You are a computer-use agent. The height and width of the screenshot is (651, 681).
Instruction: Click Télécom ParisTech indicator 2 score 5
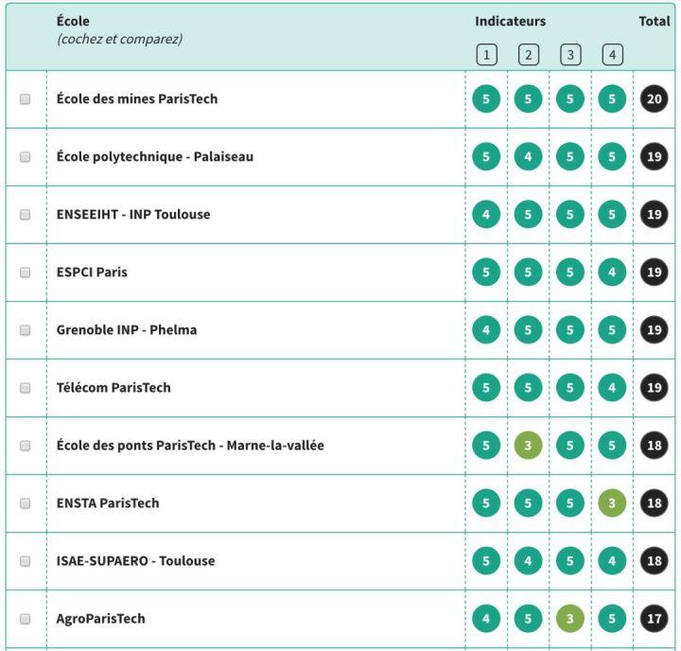(x=528, y=388)
